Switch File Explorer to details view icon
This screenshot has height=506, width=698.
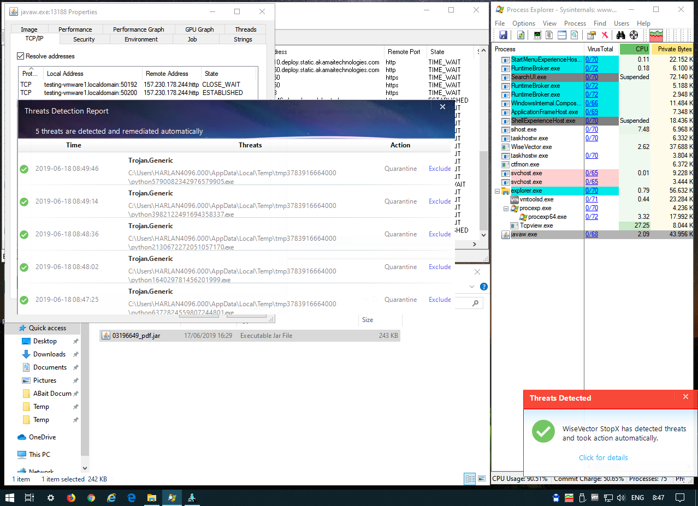click(470, 479)
